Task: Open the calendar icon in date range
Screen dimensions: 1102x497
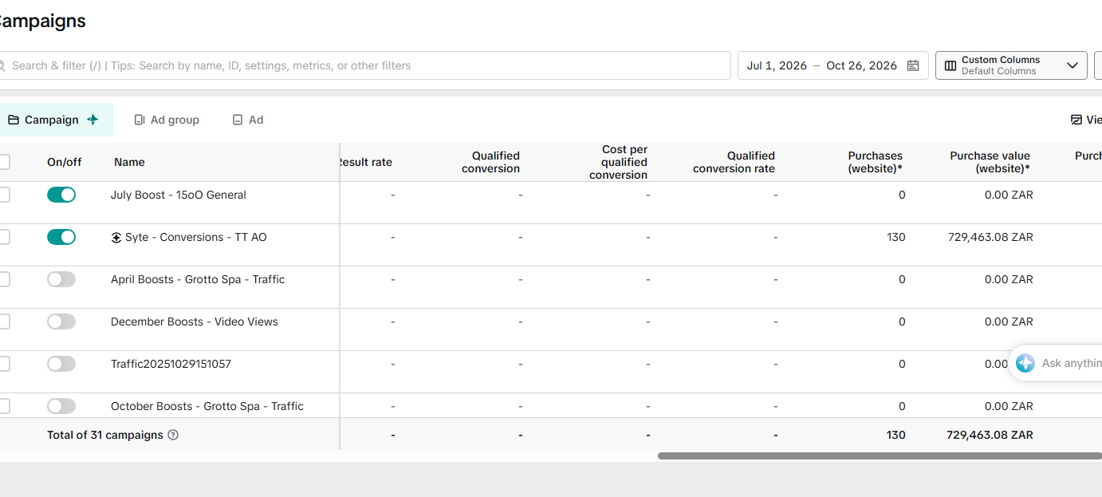Action: (x=913, y=65)
